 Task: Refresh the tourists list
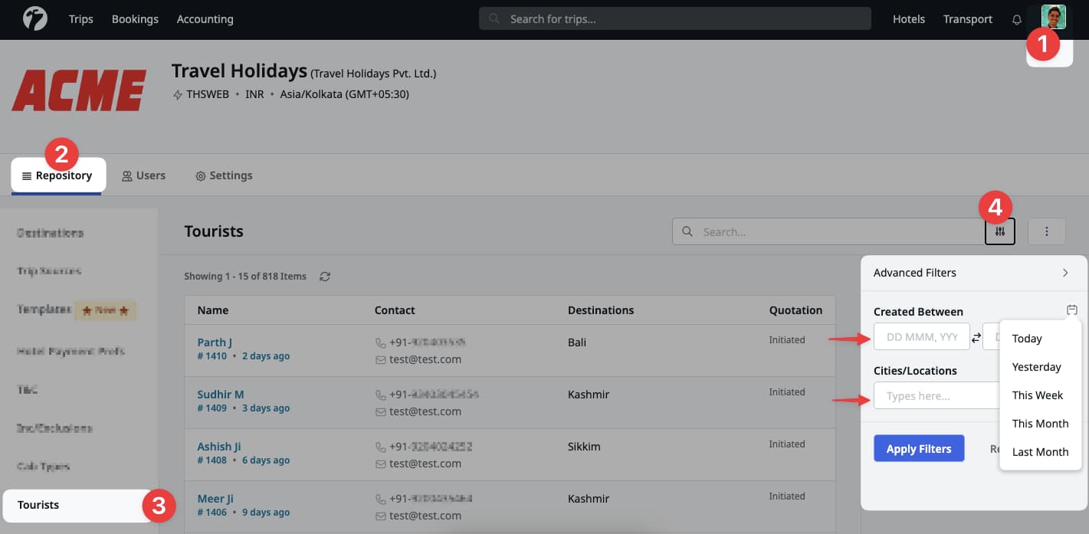[325, 277]
